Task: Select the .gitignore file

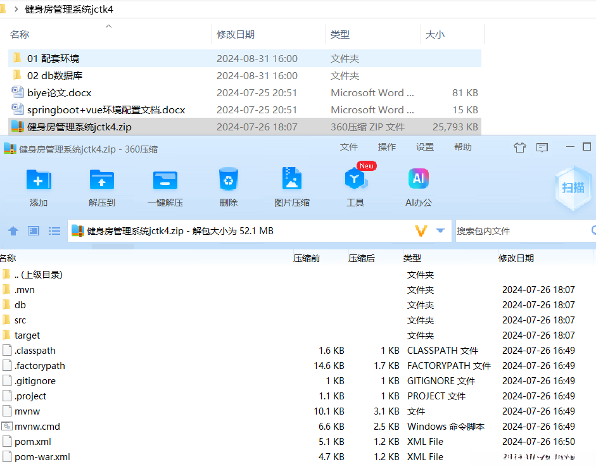Action: 296,381
